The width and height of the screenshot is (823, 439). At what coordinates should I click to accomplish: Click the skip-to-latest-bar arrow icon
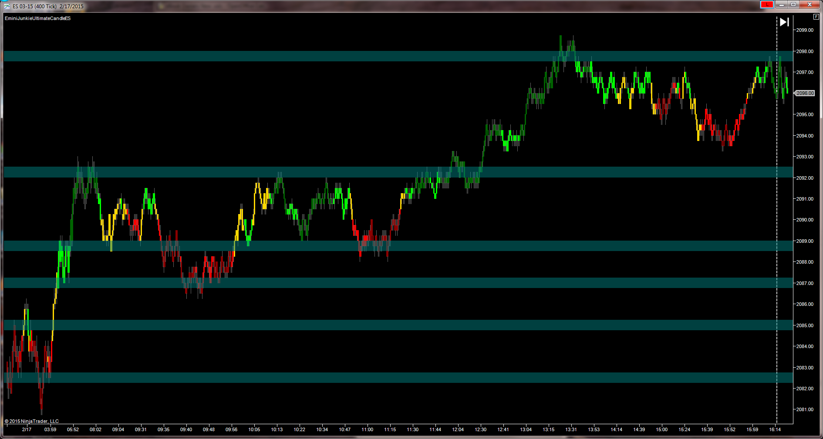[x=784, y=22]
